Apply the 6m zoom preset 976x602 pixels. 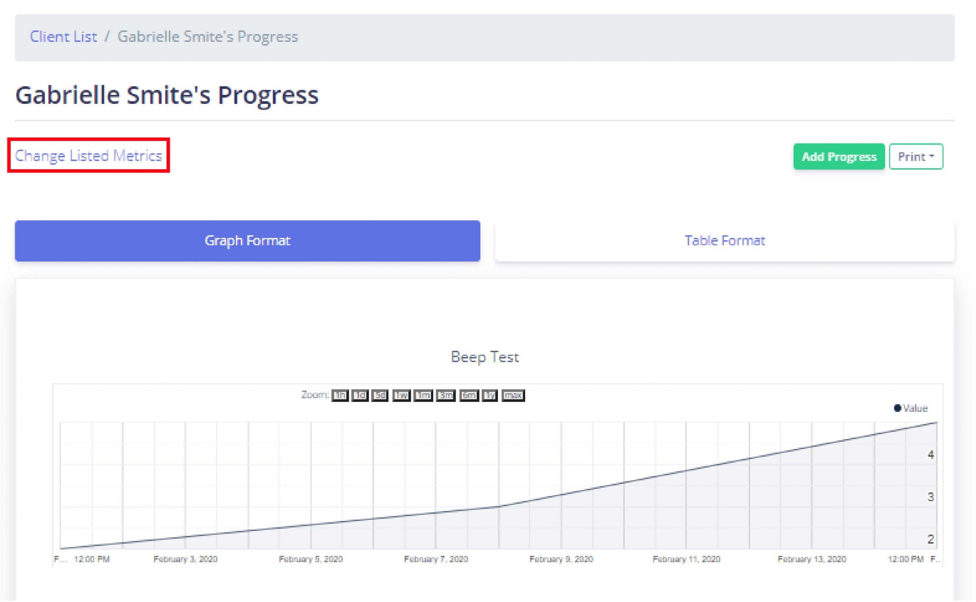[x=468, y=395]
